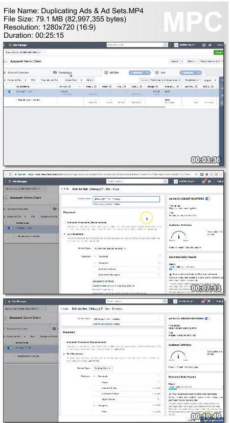This screenshot has height=423, width=230.
Task: Select the Automatic Placements radio in the 00:07:13 frame
Action: (64, 222)
